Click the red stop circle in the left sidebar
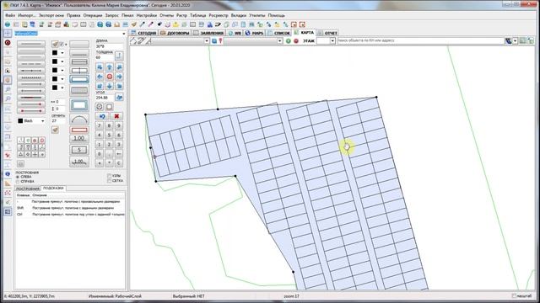 click(x=8, y=43)
